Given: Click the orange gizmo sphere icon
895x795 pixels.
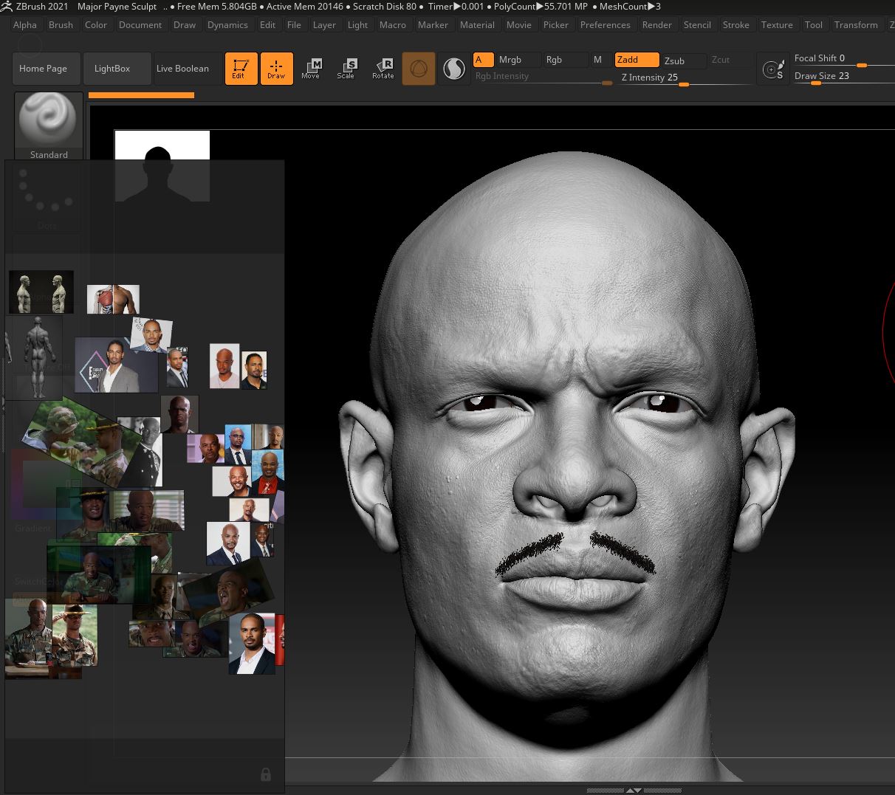Looking at the screenshot, I should pos(418,69).
